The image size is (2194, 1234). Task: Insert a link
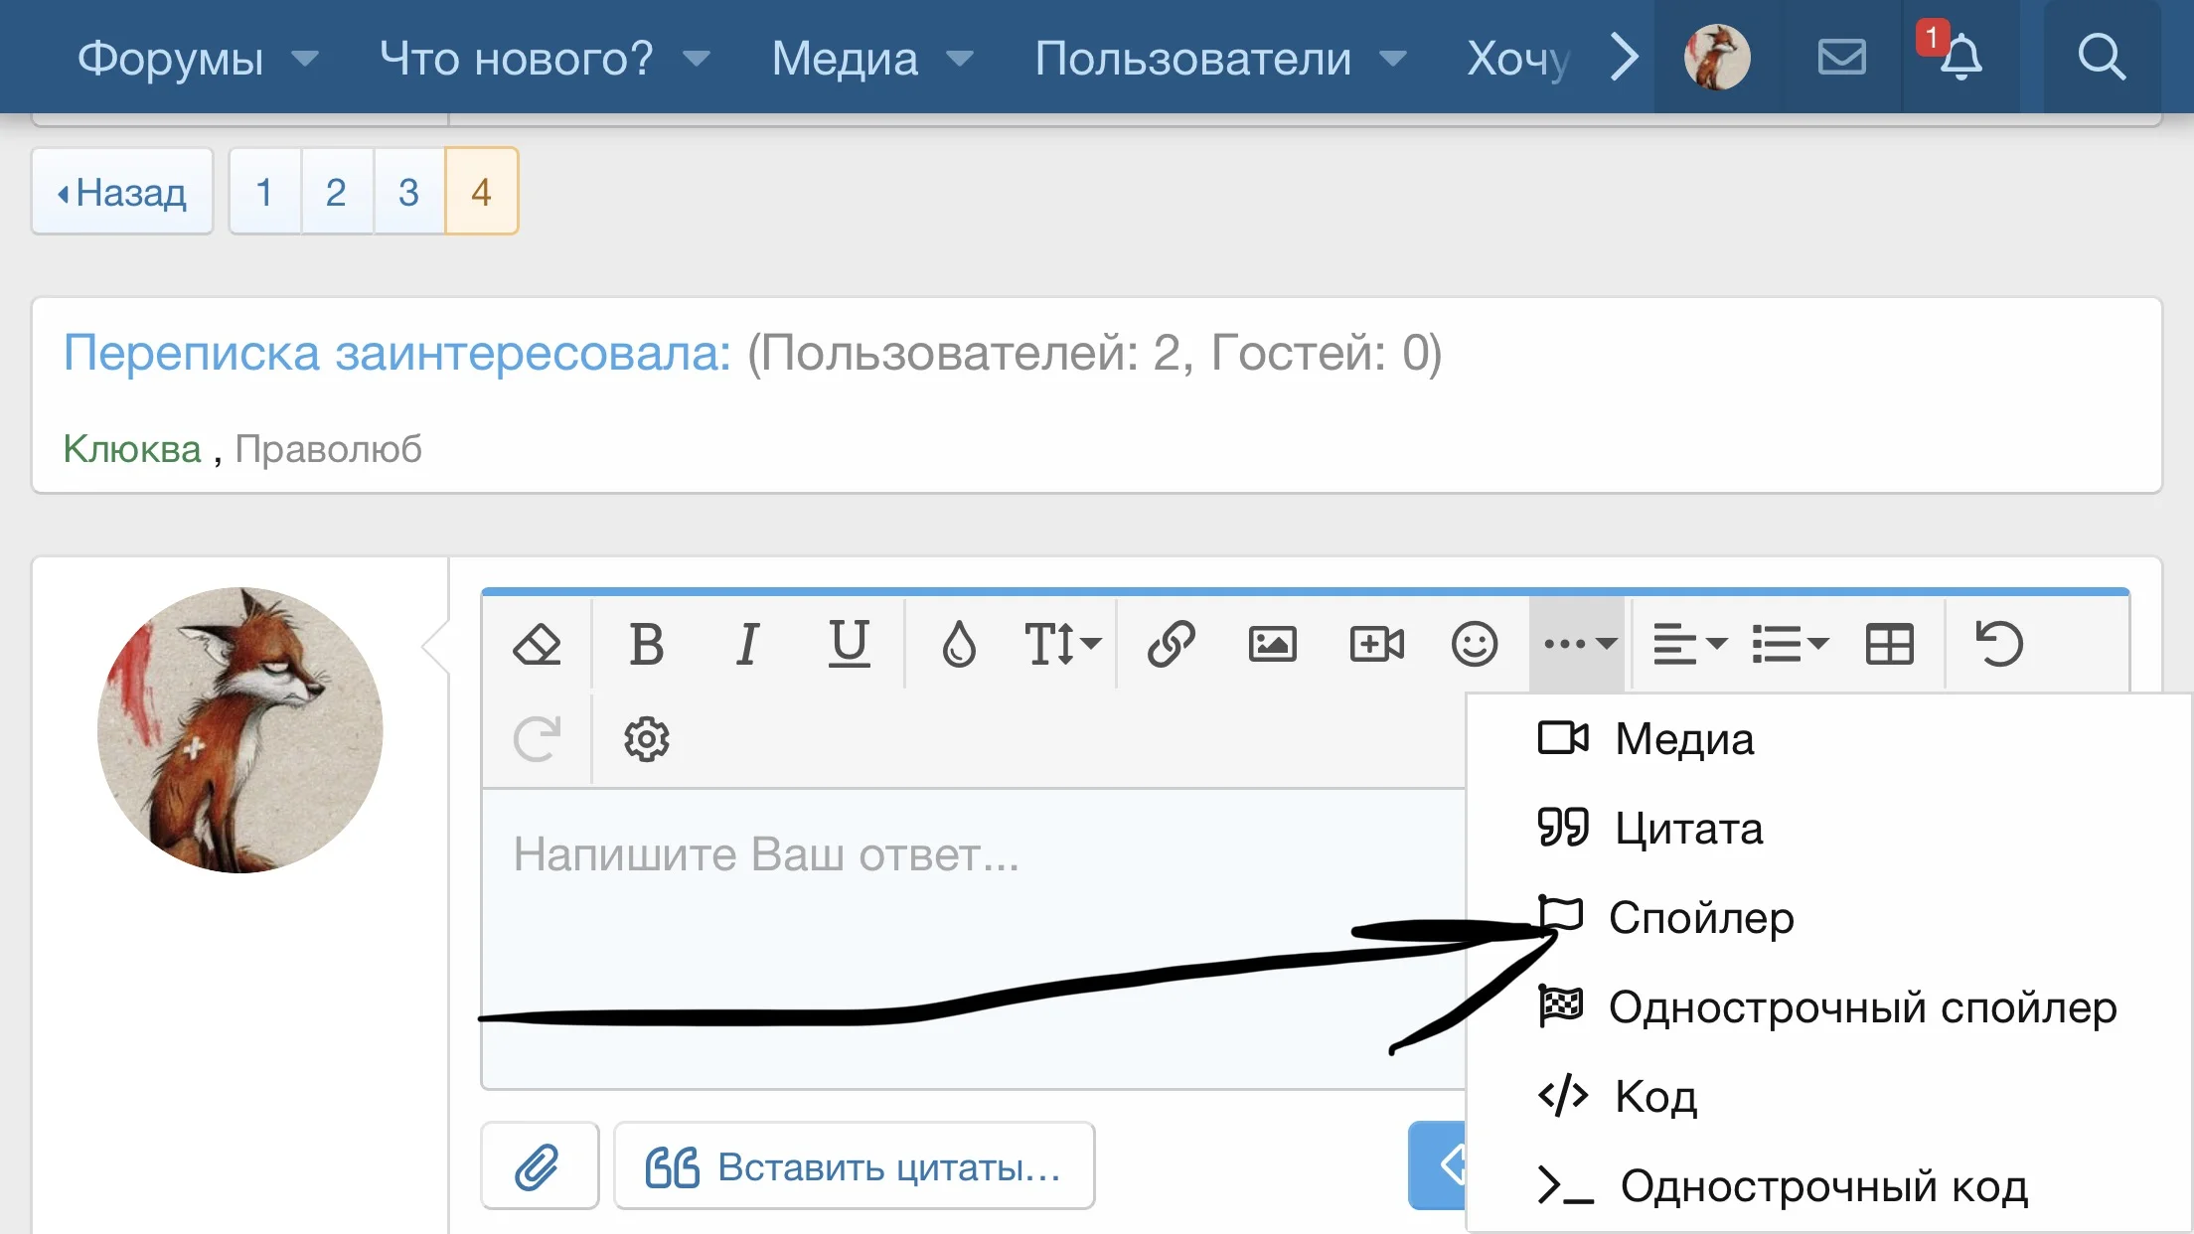point(1173,644)
